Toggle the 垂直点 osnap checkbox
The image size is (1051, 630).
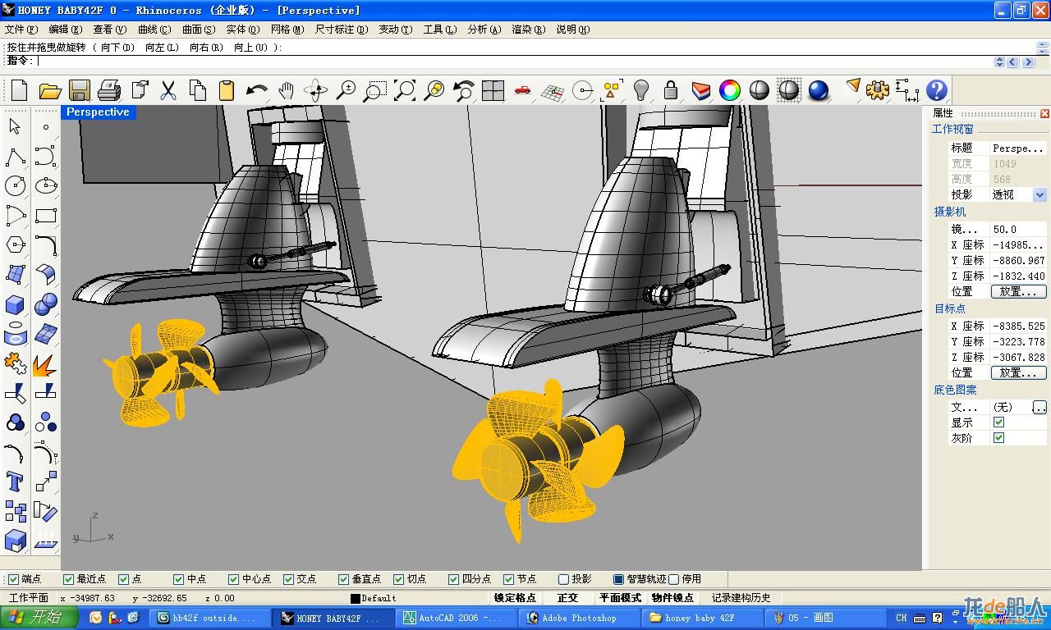(344, 579)
